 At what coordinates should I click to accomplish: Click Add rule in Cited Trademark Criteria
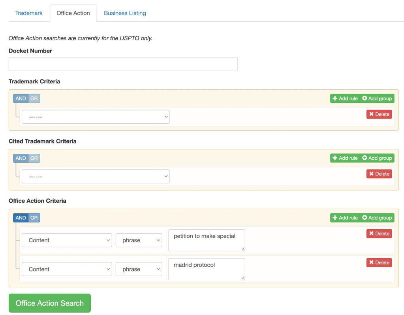(x=345, y=158)
